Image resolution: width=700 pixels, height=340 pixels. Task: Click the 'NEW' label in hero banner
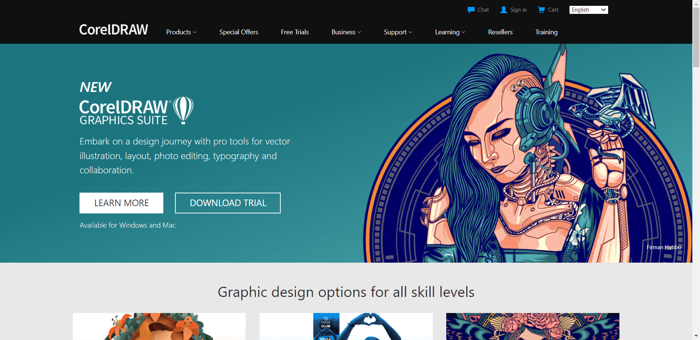point(96,87)
